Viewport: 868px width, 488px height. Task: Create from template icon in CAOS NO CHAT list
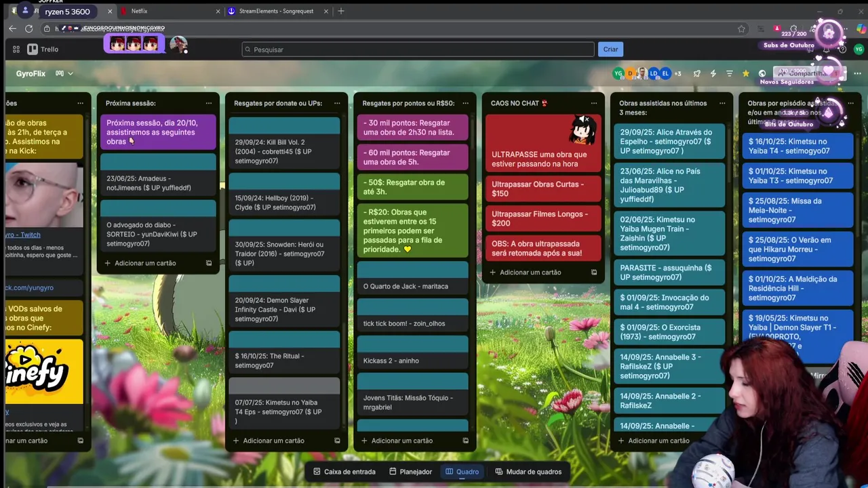click(594, 272)
